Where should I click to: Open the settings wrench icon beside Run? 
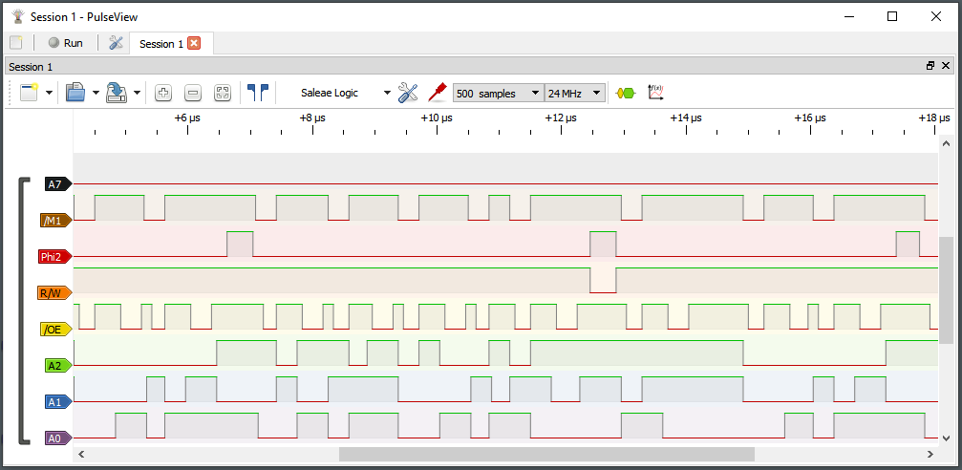coord(116,43)
